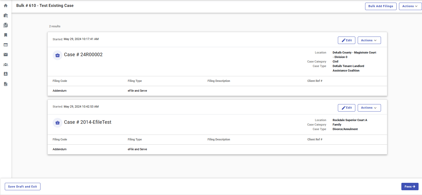Viewport: 422px width, 195px height.
Task: Open the contacts badge icon in sidebar
Action: click(5, 74)
